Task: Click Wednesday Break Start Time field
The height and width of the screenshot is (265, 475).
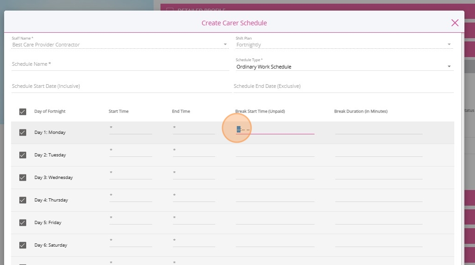Action: point(275,175)
